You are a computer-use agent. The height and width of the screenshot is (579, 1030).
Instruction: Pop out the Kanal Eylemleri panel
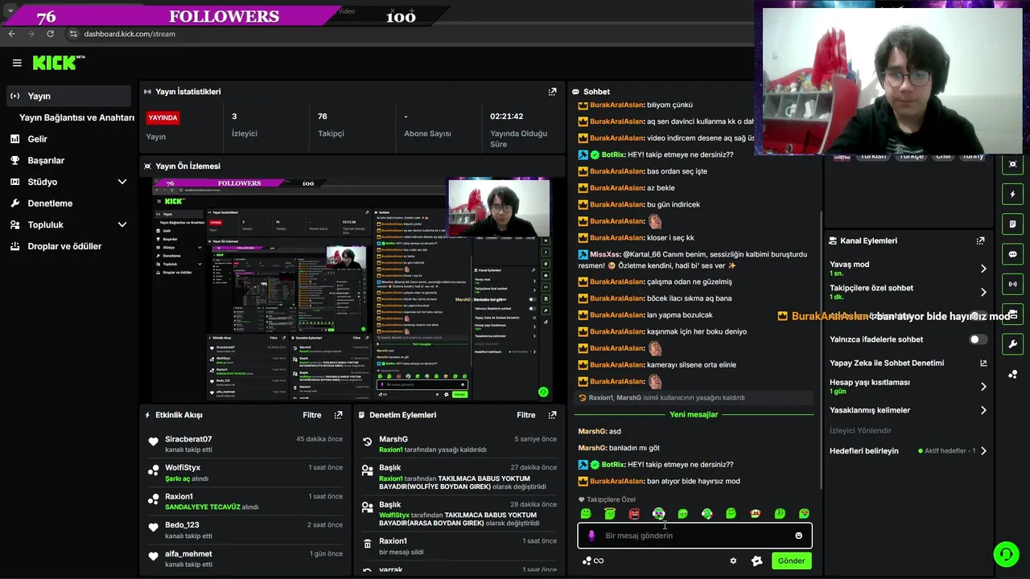point(980,240)
